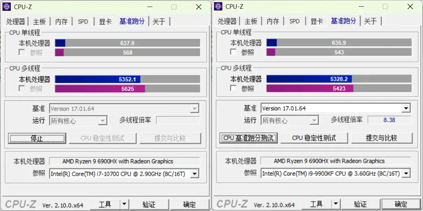Viewport: 423px width, 211px height.
Task: Click single-thread 637.0 score bar in left window
Action: tap(128, 43)
